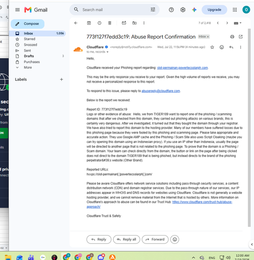This screenshot has width=254, height=260.
Task: Reply using the header arrow icon
Action: coord(231,47)
